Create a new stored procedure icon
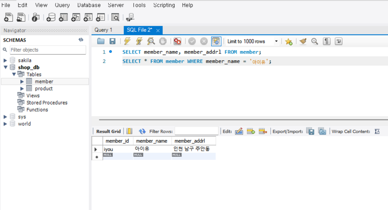This screenshot has height=210, width=388. 88,17
